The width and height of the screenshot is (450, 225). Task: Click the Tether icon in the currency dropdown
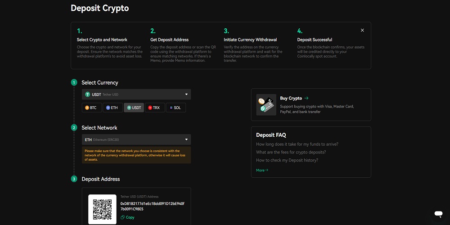pos(88,94)
